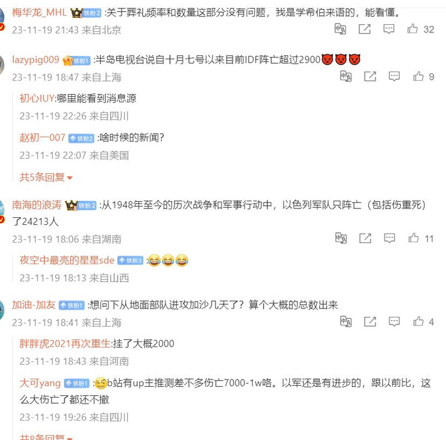Expand the 共8条回复 replies at bottom

coord(46,437)
